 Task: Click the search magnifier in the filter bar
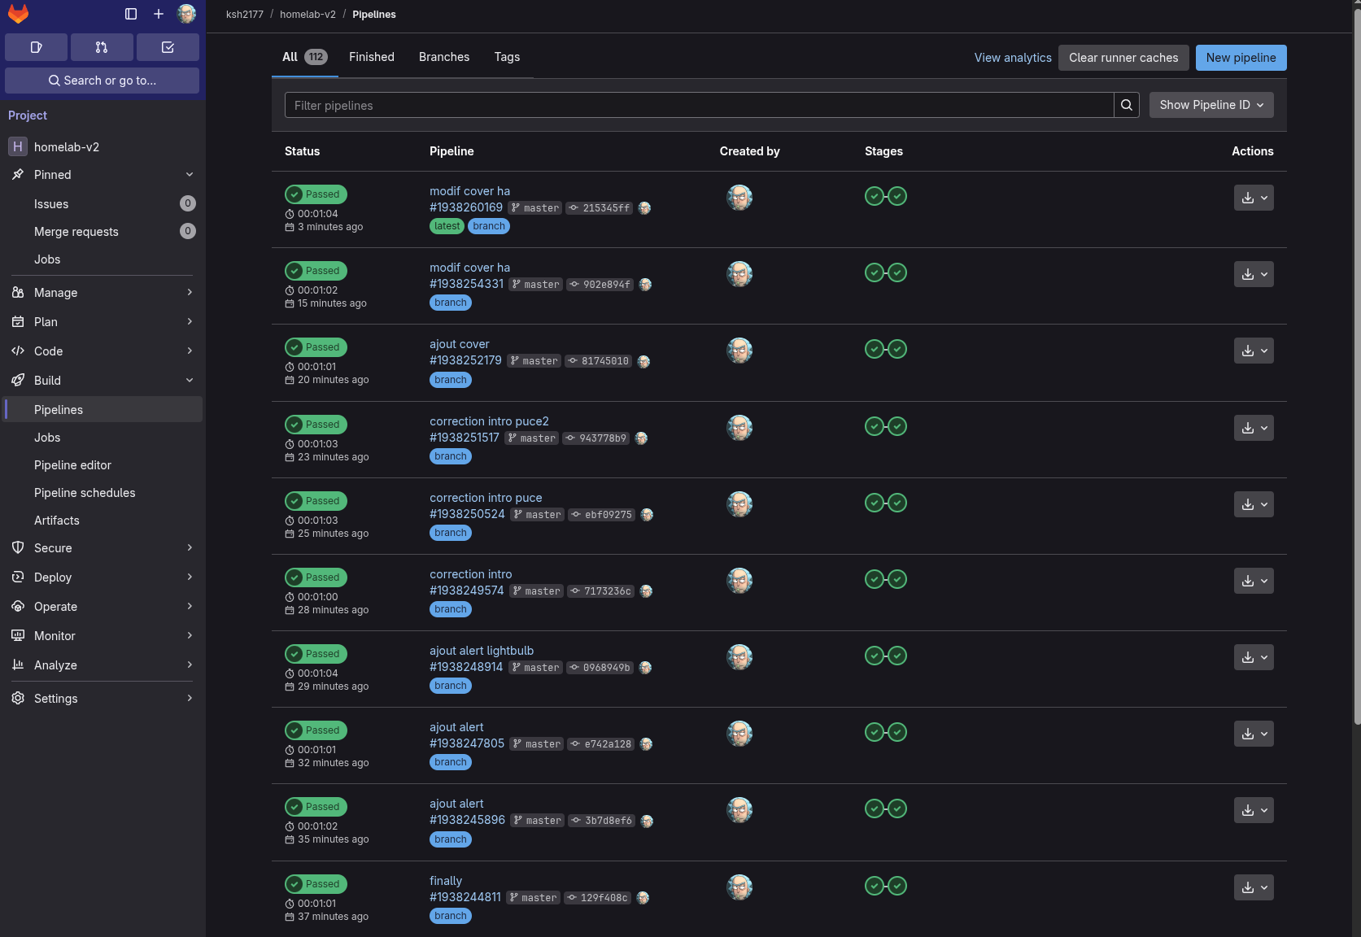[1127, 105]
